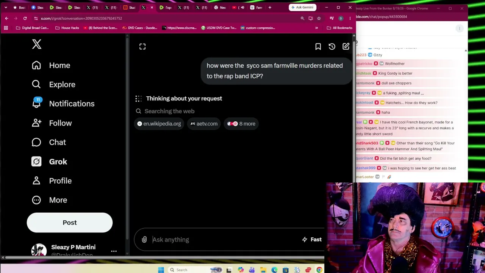This screenshot has width=485, height=273.
Task: Go back in the browser
Action: pos(6,18)
